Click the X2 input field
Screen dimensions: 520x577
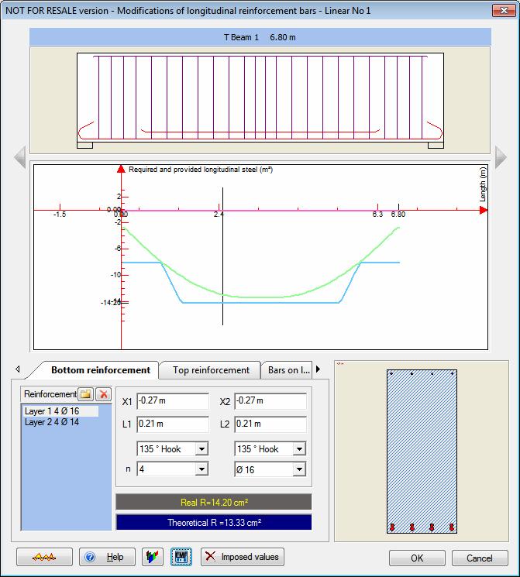click(270, 401)
